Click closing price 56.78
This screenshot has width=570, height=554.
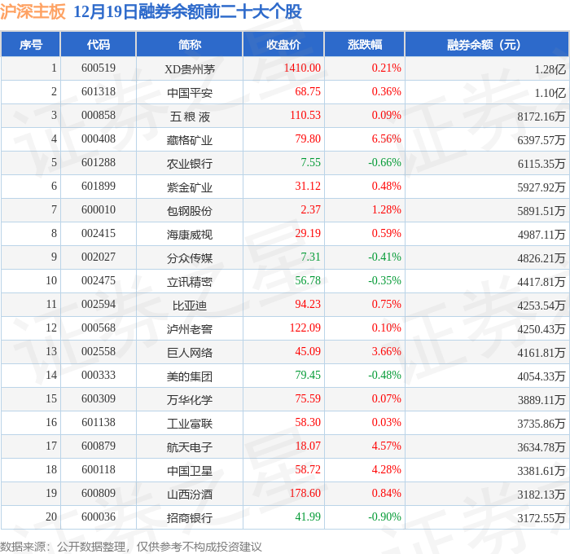(308, 281)
